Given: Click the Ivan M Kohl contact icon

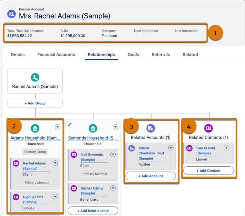Looking at the screenshot, I should (189, 148).
